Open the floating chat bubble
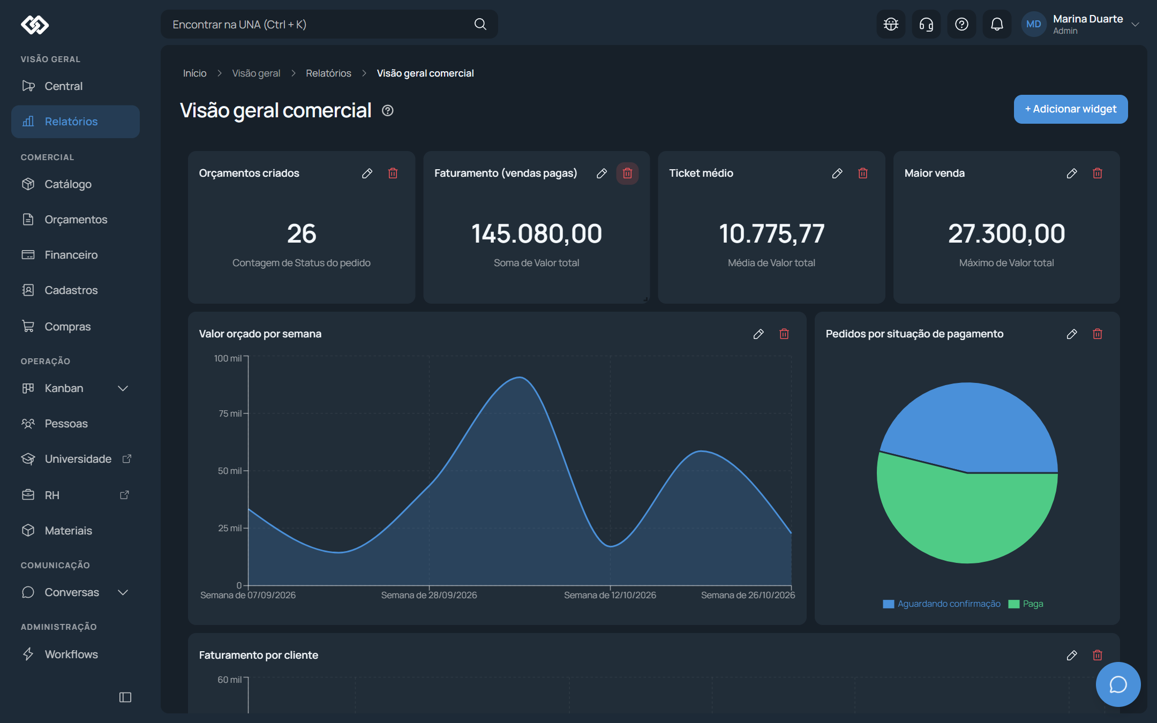 point(1118,684)
